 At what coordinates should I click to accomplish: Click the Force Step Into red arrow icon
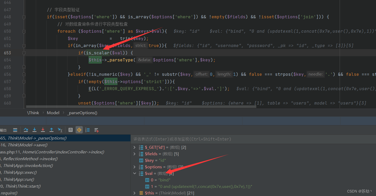pos(43,130)
